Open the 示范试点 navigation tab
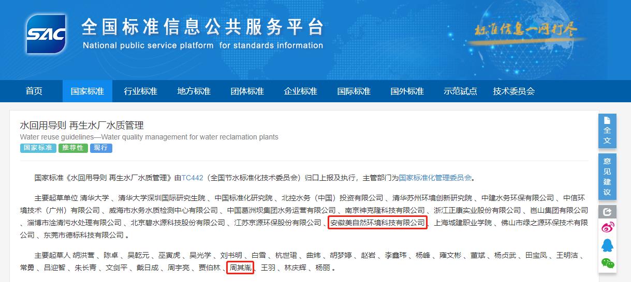 click(x=461, y=91)
